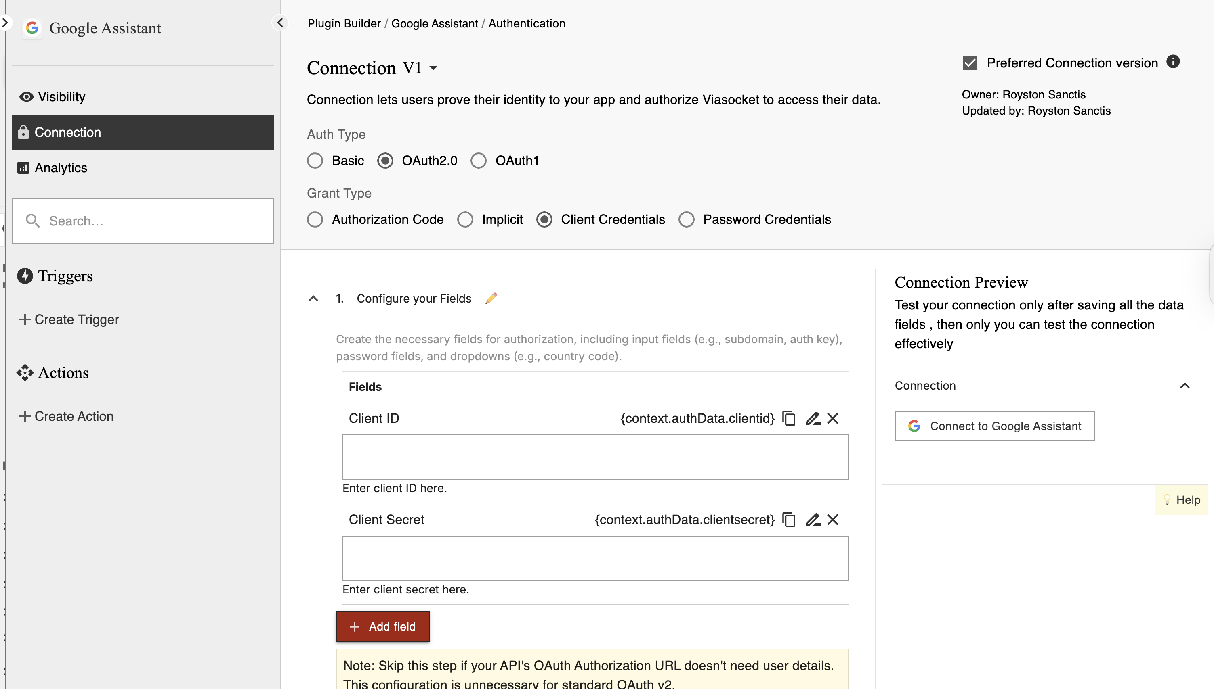Copy the Client Secret context variable
This screenshot has width=1214, height=689.
point(789,520)
